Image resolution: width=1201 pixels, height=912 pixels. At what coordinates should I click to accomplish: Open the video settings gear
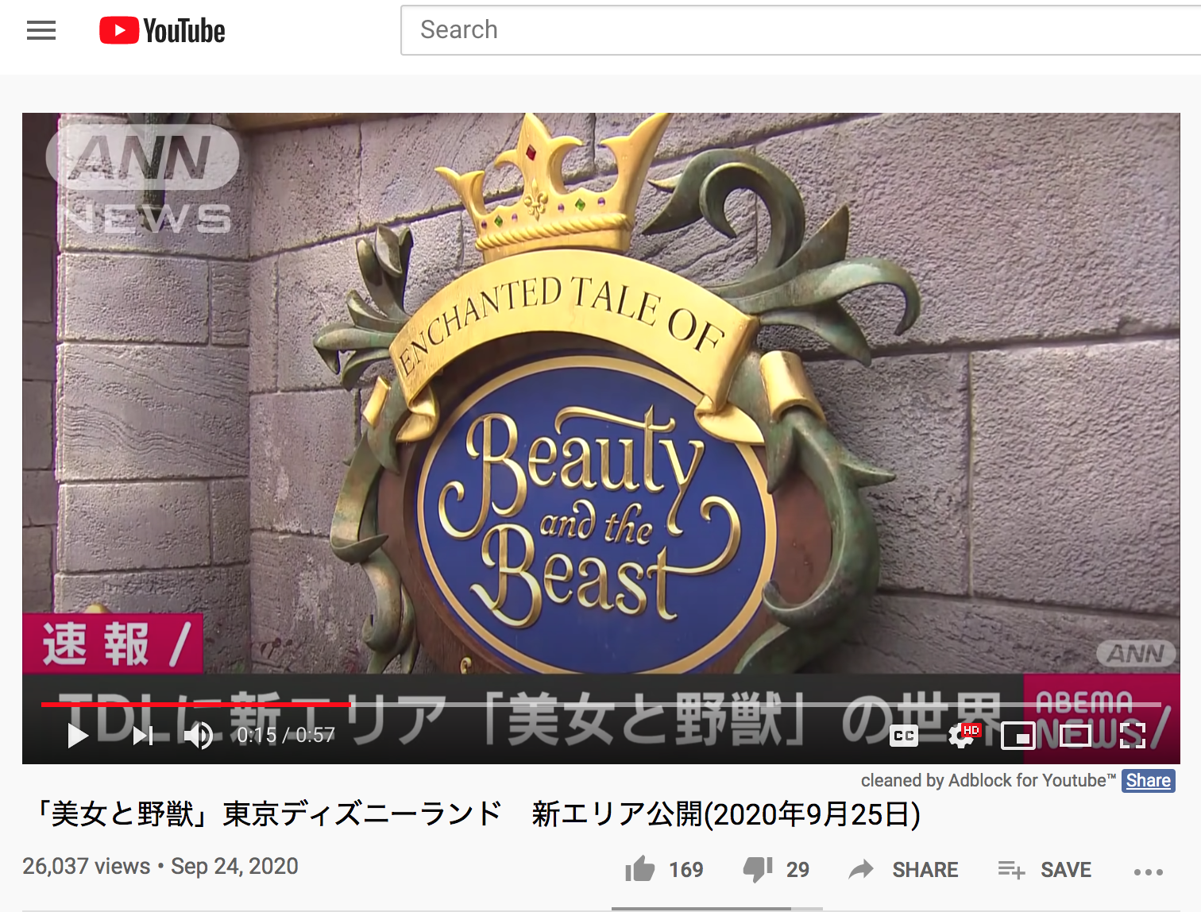tap(962, 736)
